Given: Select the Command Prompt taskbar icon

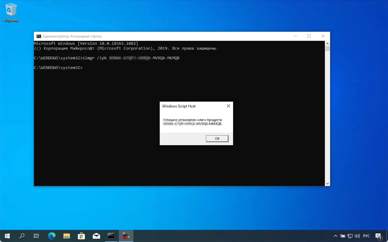Looking at the screenshot, I should [x=111, y=236].
